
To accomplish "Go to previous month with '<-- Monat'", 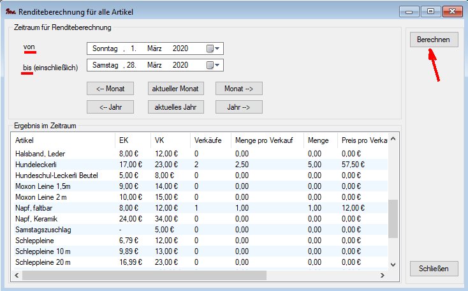I will (110, 89).
